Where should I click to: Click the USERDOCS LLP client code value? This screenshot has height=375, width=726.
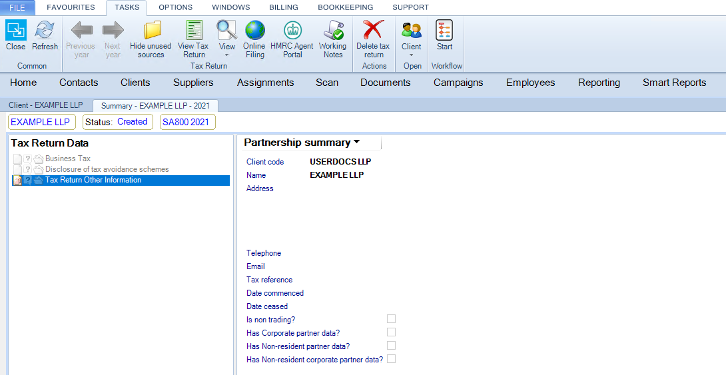click(340, 162)
